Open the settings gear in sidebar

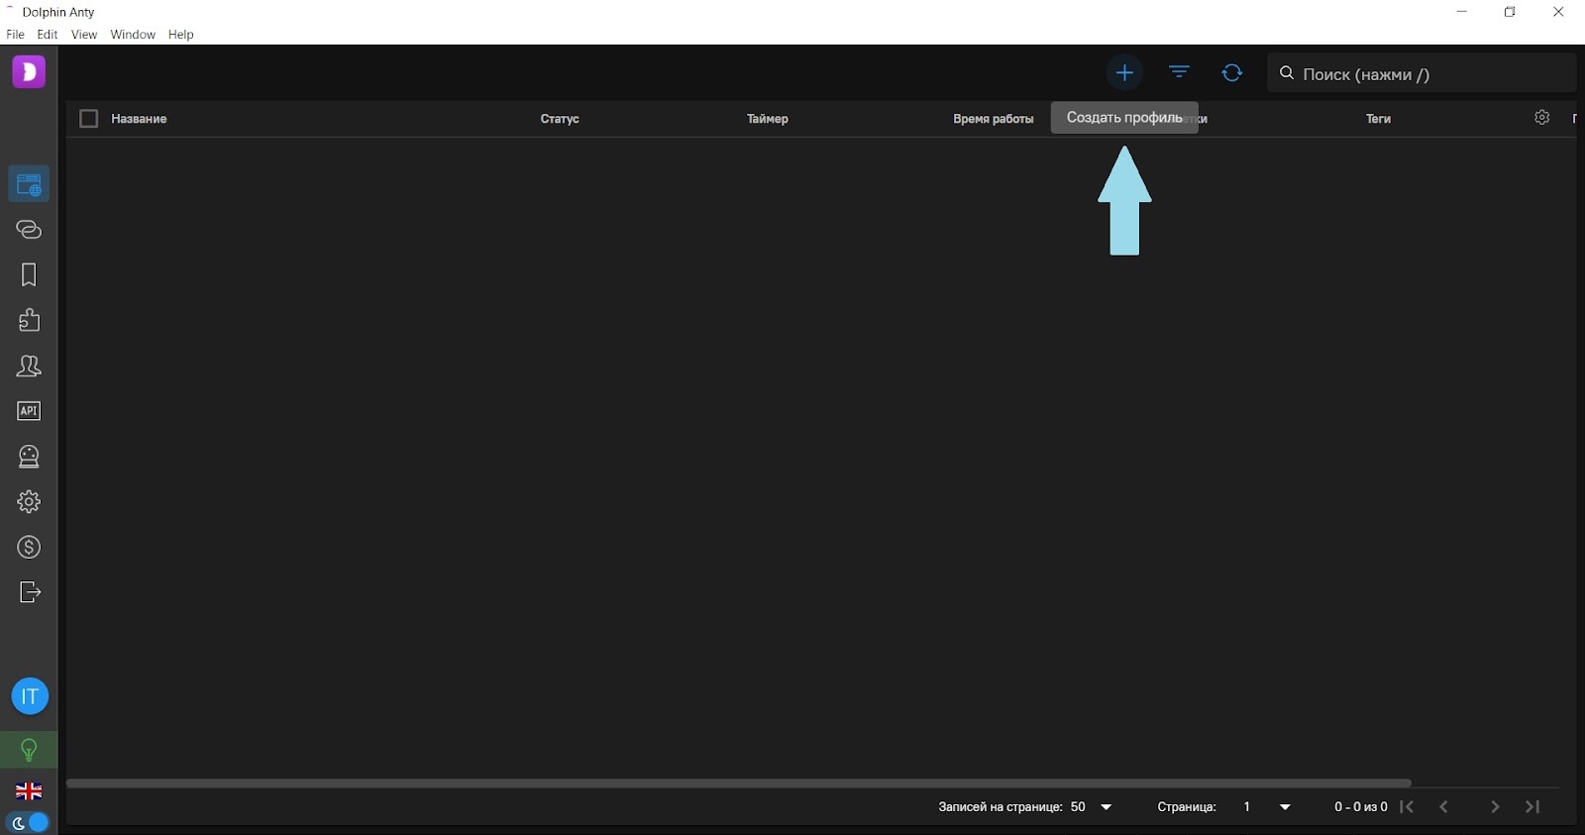tap(29, 502)
